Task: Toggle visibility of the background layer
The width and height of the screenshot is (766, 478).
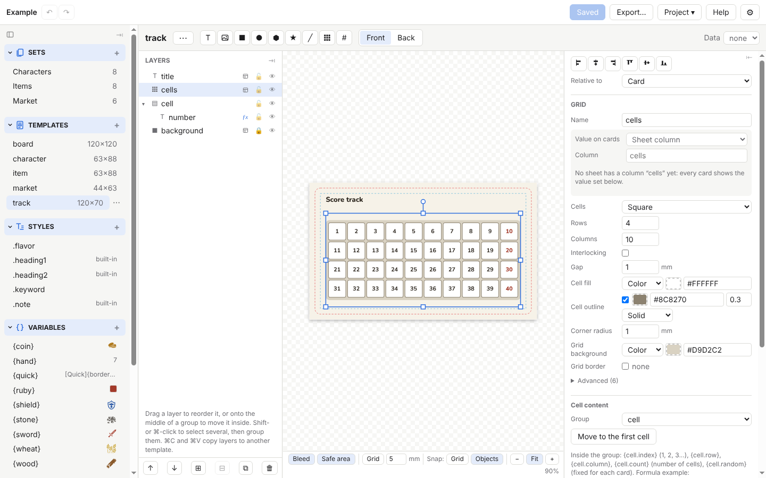Action: point(272,131)
